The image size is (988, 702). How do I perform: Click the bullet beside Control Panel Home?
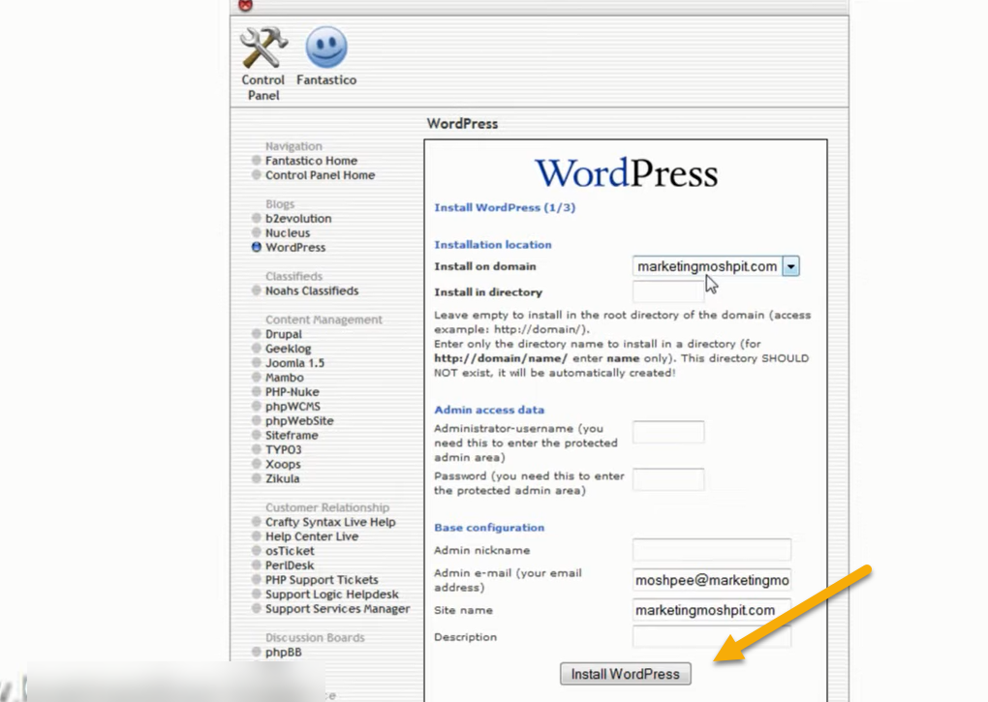click(x=257, y=175)
